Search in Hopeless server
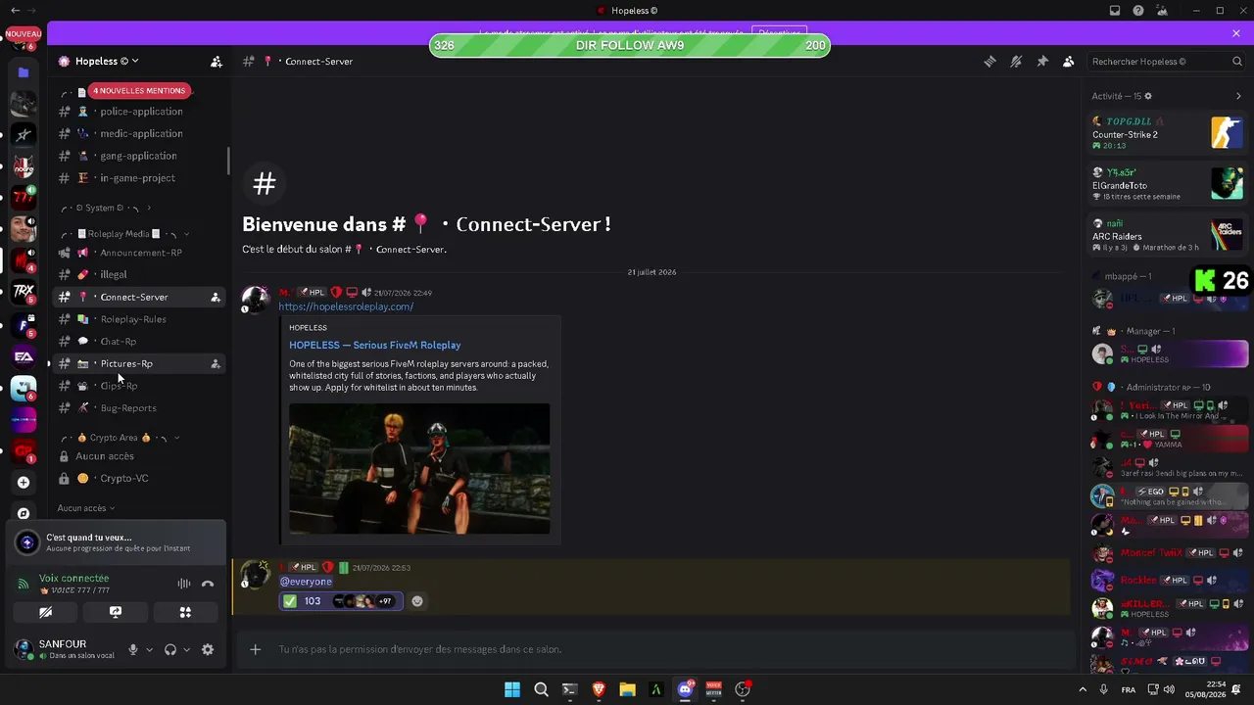This screenshot has width=1254, height=705. tap(1167, 62)
